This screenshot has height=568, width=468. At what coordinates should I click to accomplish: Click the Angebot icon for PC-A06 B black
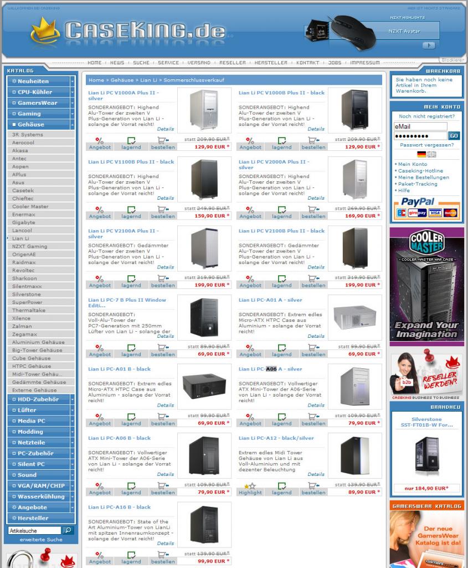coord(100,486)
